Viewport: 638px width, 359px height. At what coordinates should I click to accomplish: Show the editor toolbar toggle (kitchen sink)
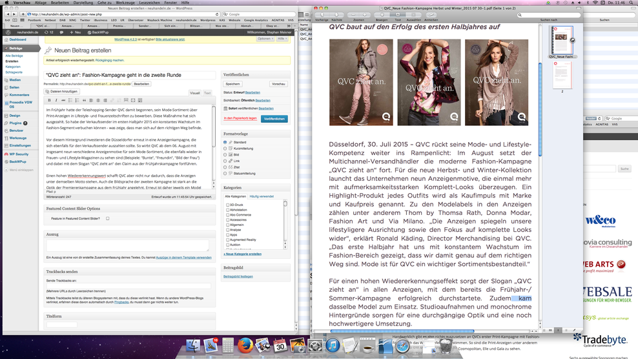(140, 100)
